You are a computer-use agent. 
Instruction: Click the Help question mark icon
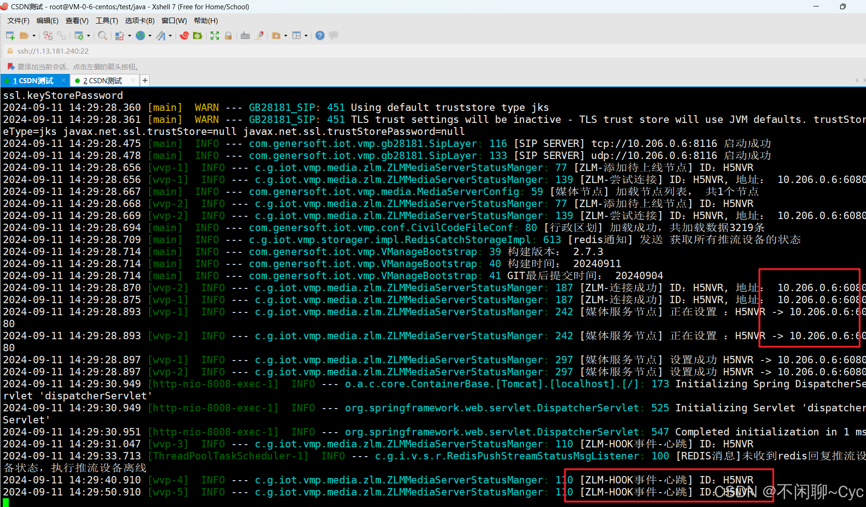click(320, 35)
